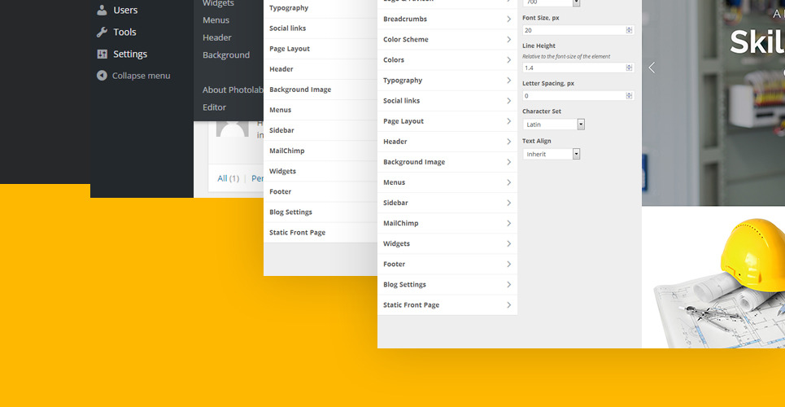Open Static Front Page in front customizer panel
785x407 pixels.
tap(447, 305)
